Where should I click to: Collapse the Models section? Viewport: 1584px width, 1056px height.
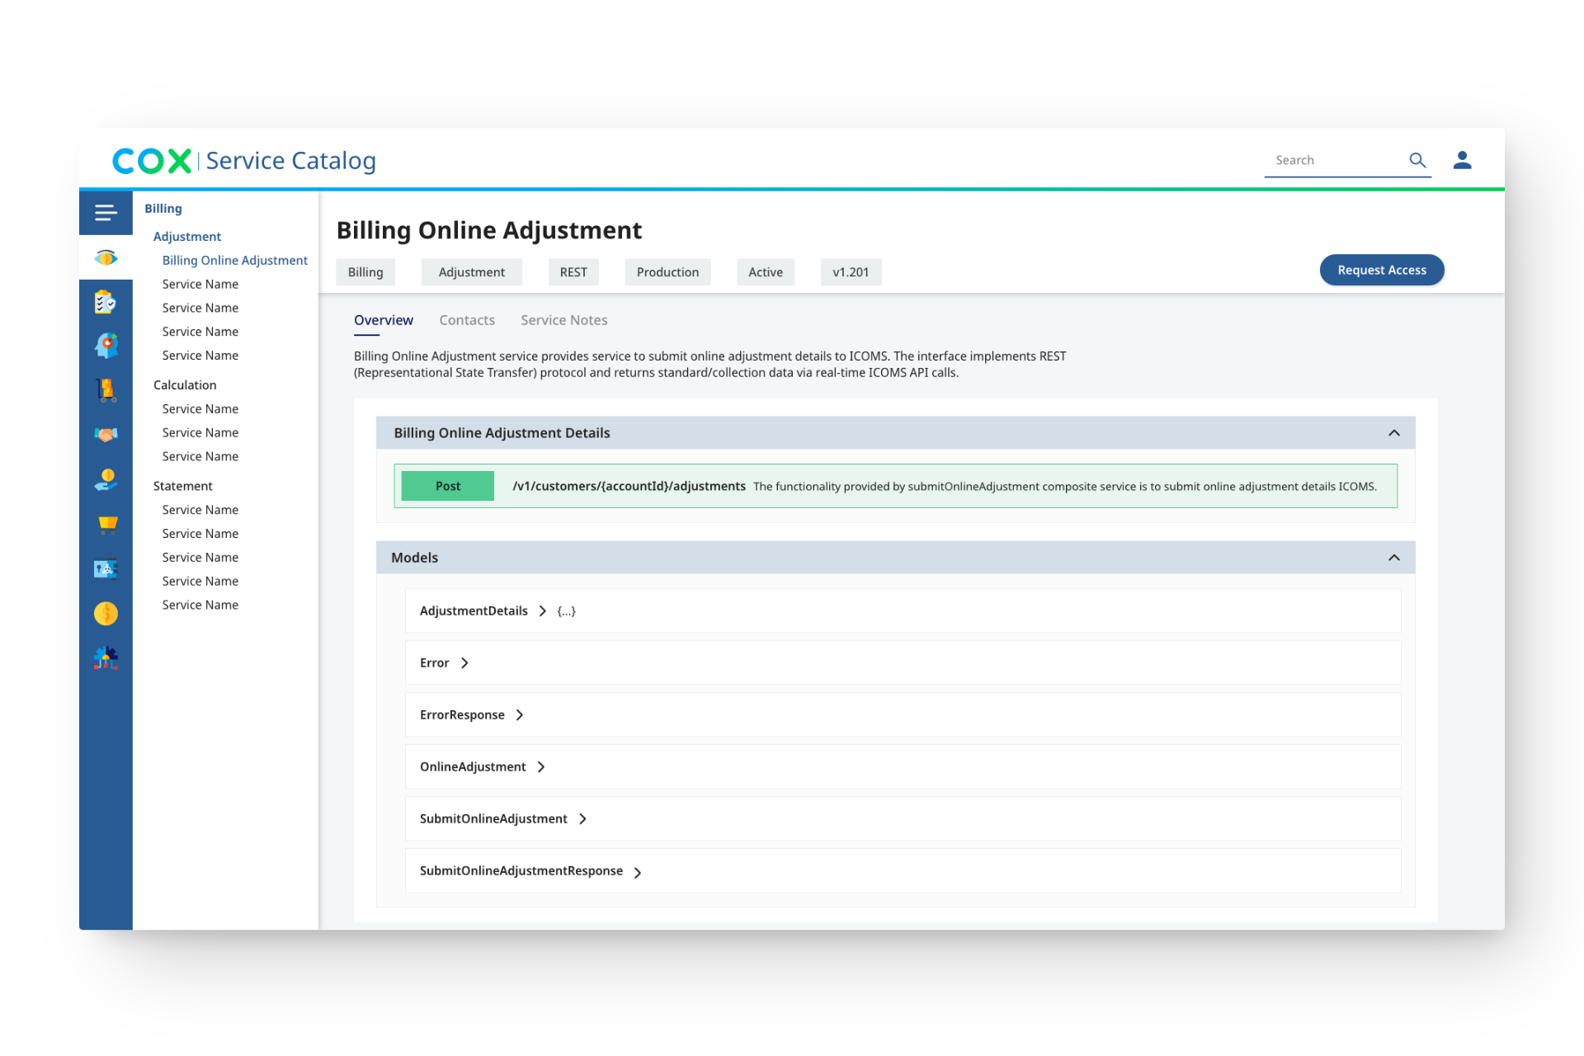(x=1393, y=558)
